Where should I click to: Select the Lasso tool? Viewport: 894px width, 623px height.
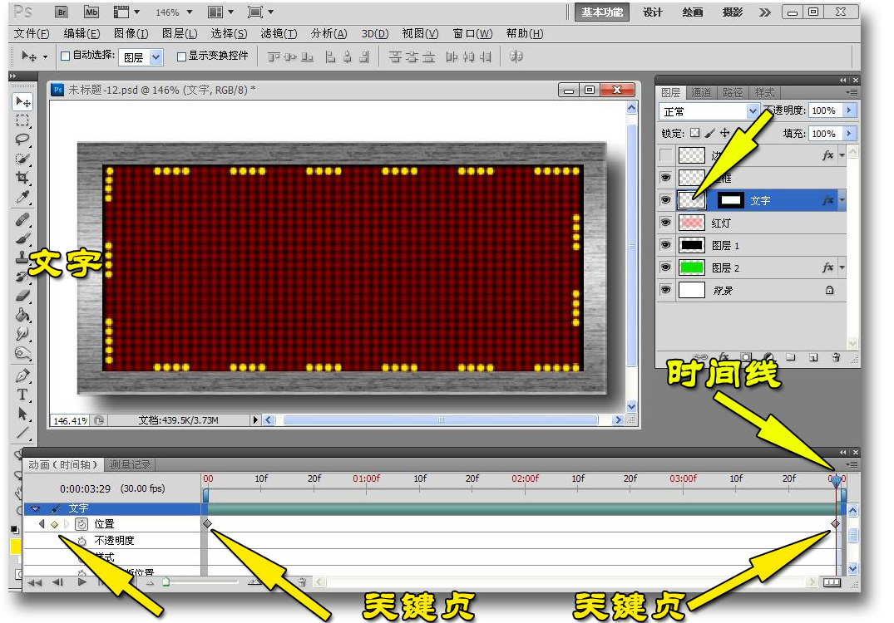[22, 139]
